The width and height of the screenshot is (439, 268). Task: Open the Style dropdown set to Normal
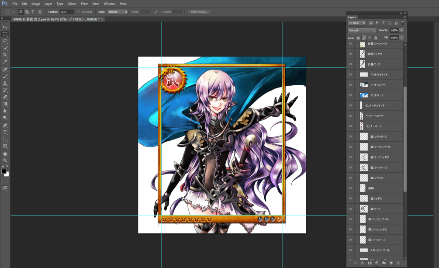pos(118,12)
